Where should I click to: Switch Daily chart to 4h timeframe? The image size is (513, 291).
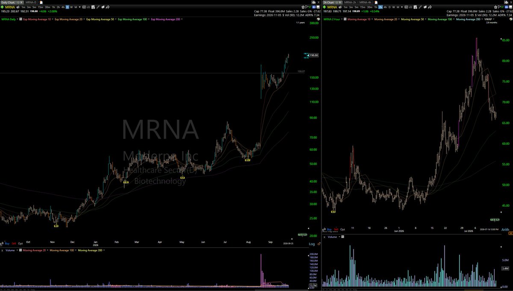click(63, 7)
